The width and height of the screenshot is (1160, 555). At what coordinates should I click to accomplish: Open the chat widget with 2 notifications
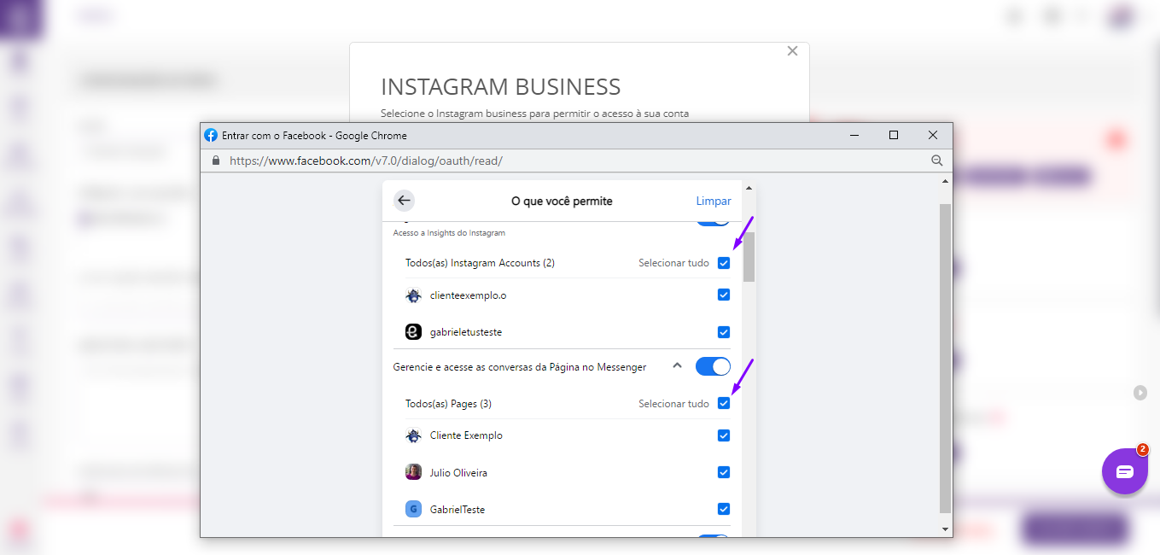click(x=1124, y=471)
